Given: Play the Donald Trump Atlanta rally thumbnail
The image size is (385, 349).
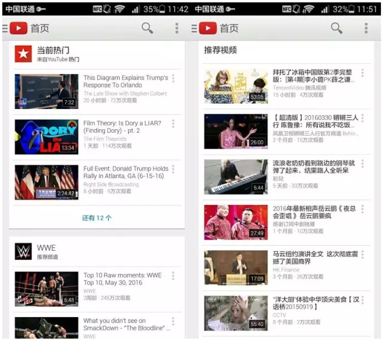Looking at the screenshot, I should (46, 182).
